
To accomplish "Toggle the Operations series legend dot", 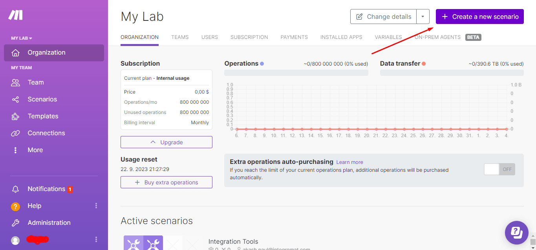I will (262, 64).
